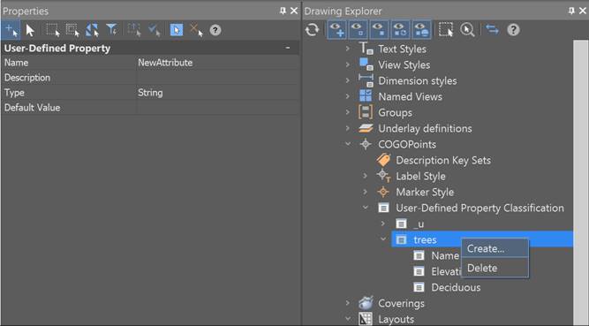Select the Deciduous property item
The height and width of the screenshot is (326, 589).
tap(456, 287)
